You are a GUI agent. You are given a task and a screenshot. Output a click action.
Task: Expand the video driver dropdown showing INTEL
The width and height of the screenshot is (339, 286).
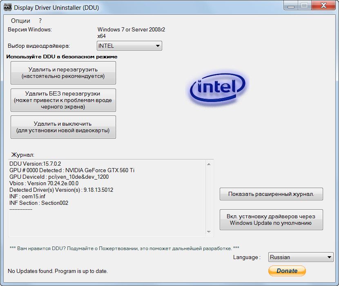[129, 46]
